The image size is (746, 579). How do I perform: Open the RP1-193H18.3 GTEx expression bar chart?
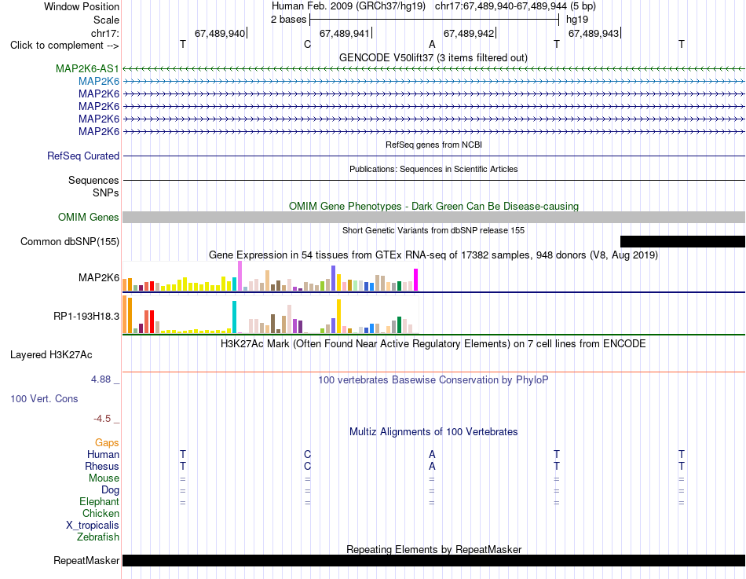pos(270,314)
